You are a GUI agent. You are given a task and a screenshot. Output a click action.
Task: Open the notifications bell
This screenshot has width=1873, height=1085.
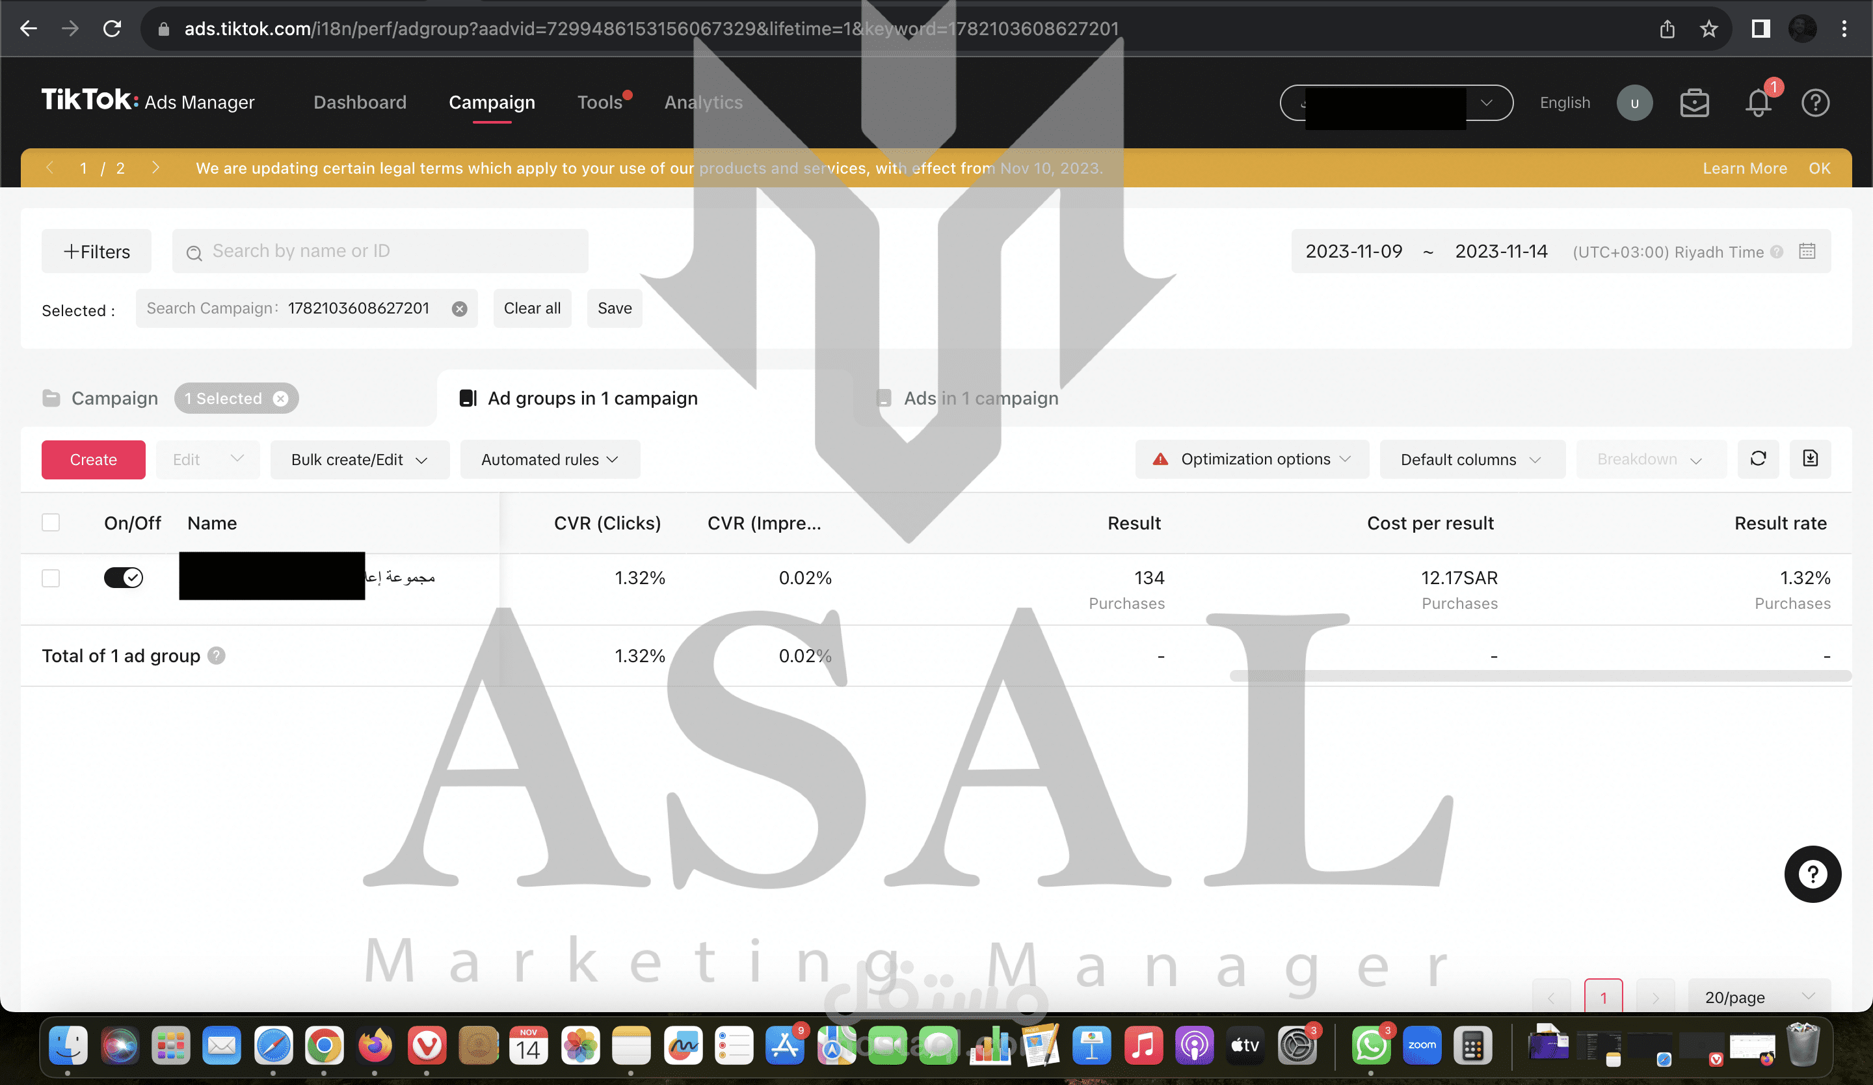pyautogui.click(x=1759, y=103)
